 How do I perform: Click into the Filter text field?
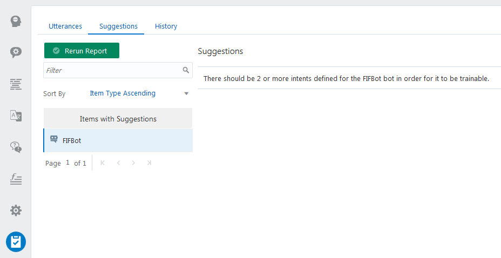pyautogui.click(x=112, y=70)
